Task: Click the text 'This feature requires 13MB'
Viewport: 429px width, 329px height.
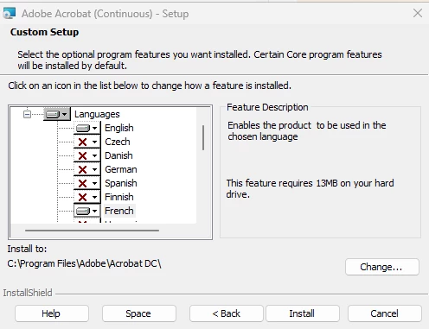Action: point(282,183)
